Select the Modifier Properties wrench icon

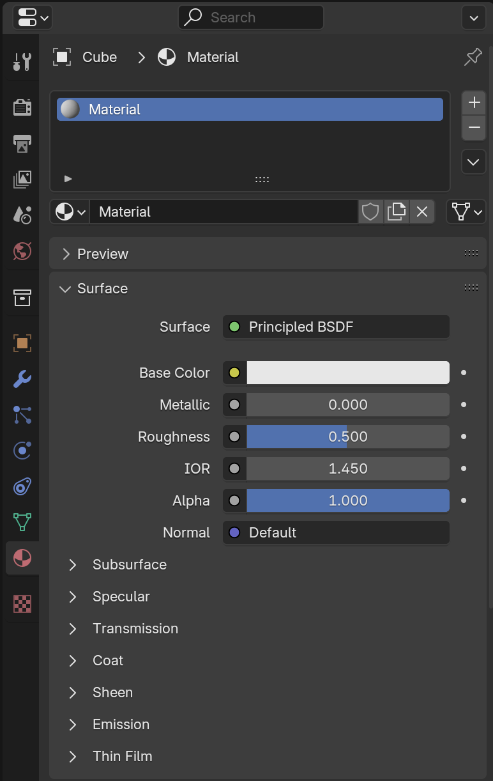click(x=22, y=379)
